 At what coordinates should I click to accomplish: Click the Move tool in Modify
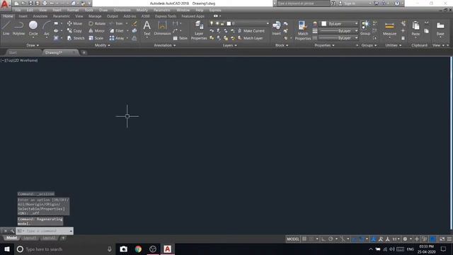[x=75, y=23]
